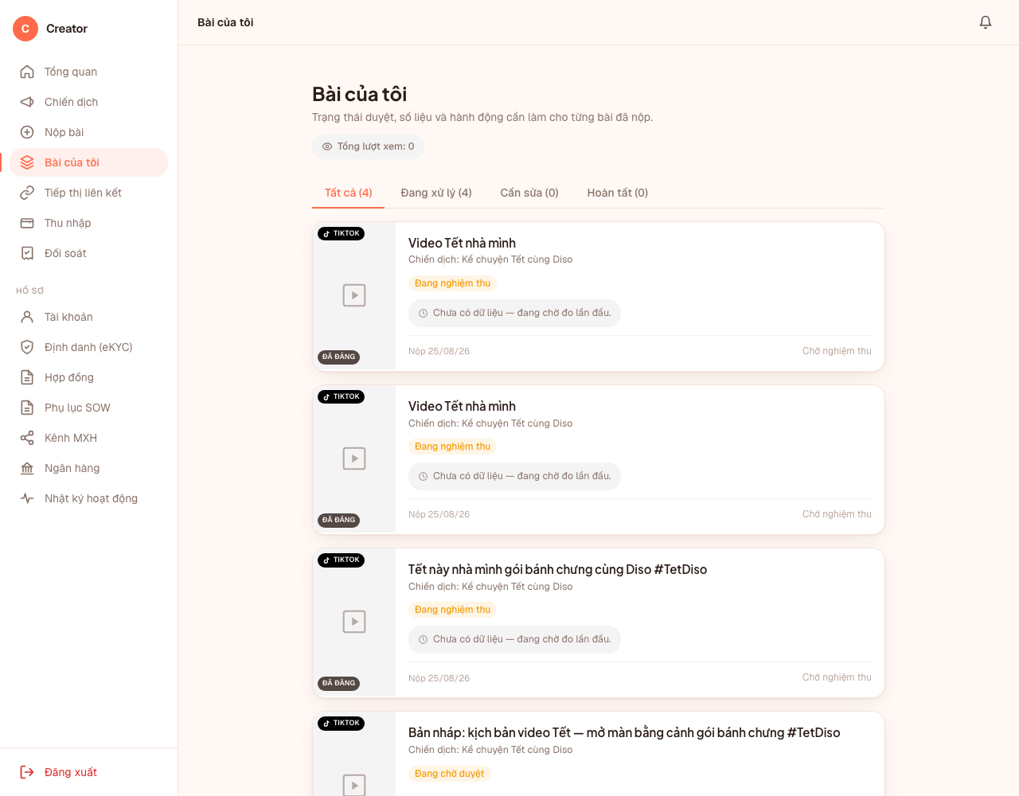Open Chiến dịch megaphone icon
Image resolution: width=1019 pixels, height=796 pixels.
pyautogui.click(x=27, y=102)
